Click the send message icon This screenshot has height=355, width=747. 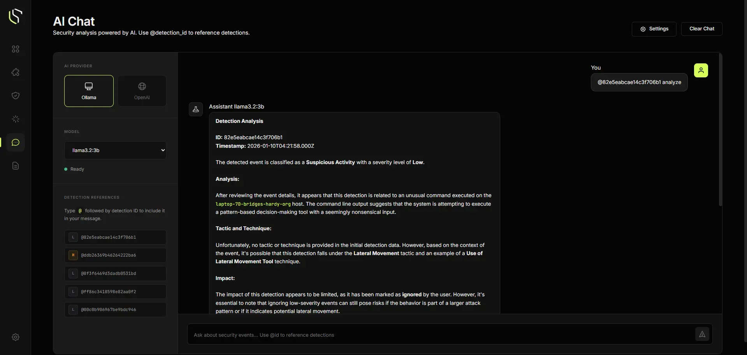(x=702, y=334)
